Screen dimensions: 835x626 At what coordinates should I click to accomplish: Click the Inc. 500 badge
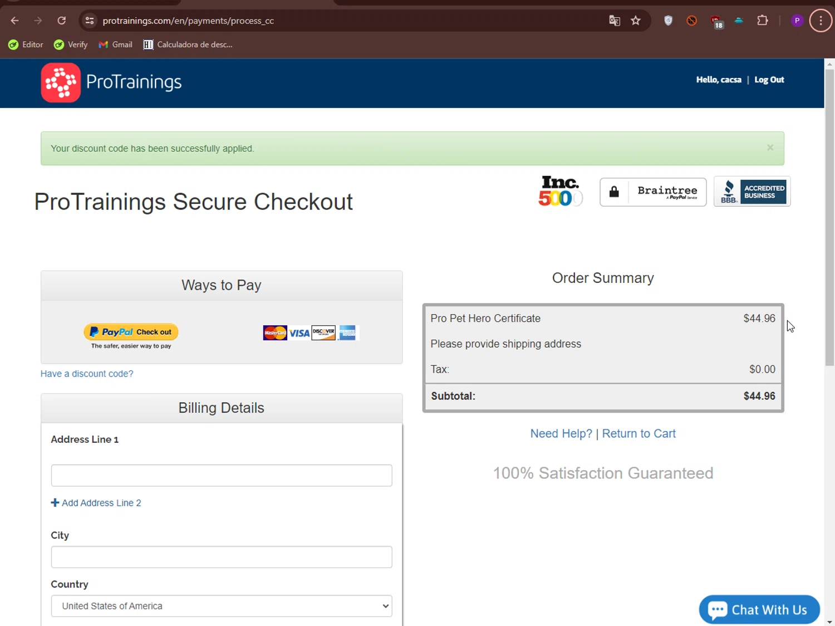click(561, 191)
